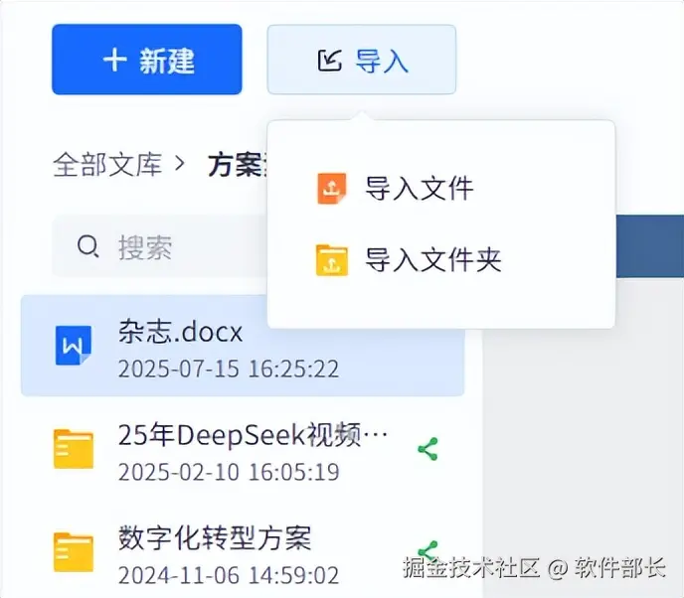Screen dimensions: 684x598
Task: Click the magnifier icon in search box
Action: pyautogui.click(x=88, y=246)
